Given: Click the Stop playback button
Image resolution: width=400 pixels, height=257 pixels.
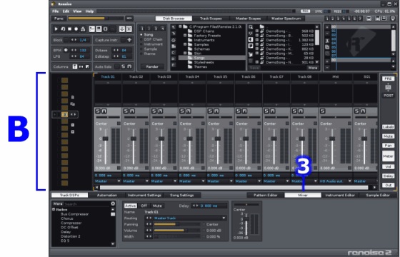Looking at the screenshot, I should 69,29.
